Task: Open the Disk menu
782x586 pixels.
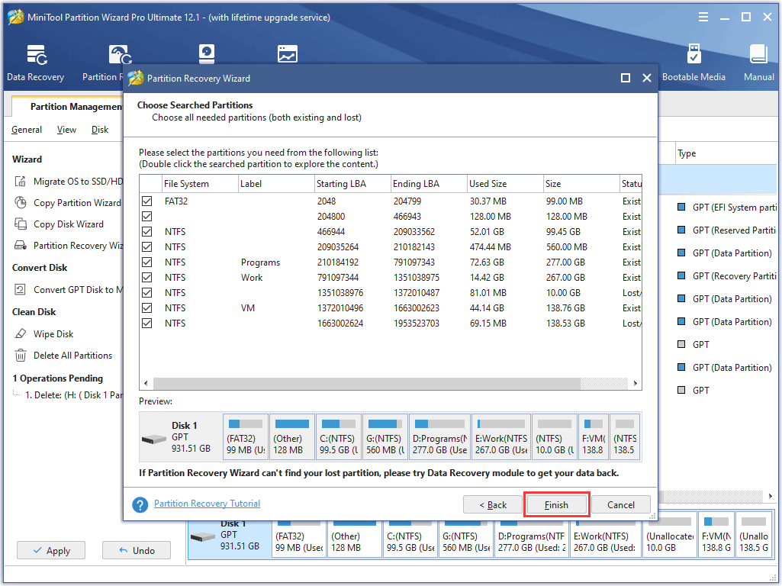Action: [100, 130]
